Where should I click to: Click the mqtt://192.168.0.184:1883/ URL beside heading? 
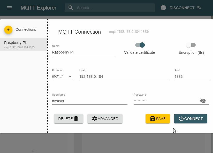pos(129,32)
